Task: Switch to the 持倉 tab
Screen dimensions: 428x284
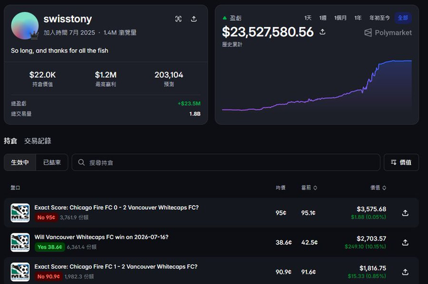Action: 10,141
